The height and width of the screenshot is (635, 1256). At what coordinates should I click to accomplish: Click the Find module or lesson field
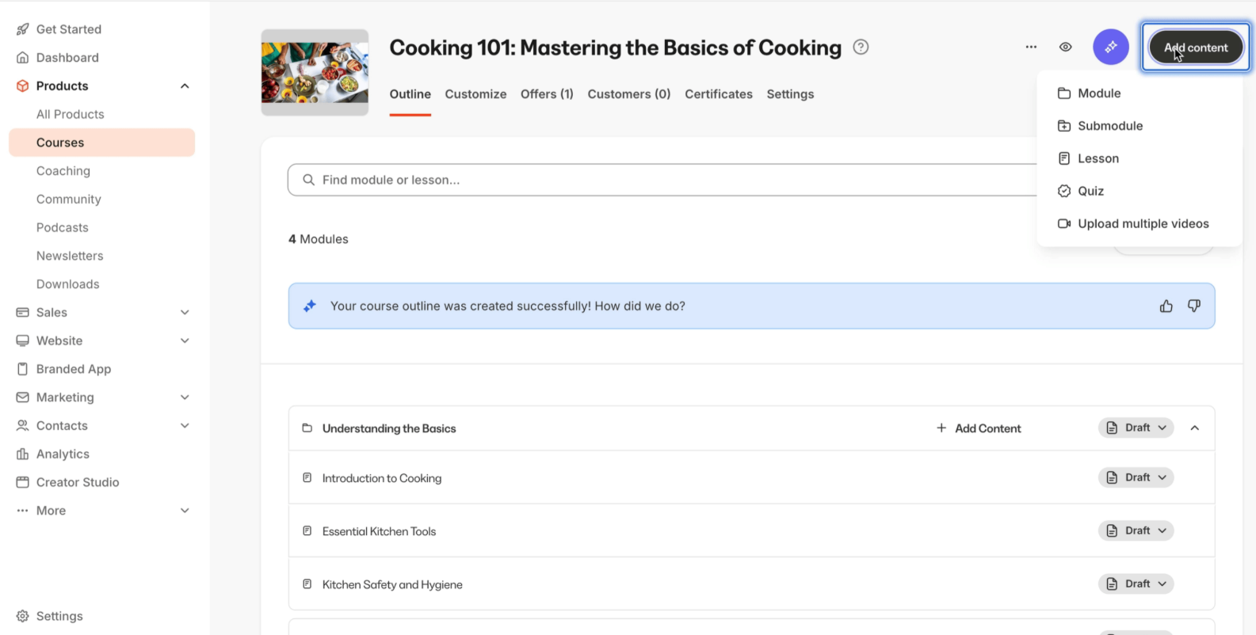pyautogui.click(x=662, y=180)
